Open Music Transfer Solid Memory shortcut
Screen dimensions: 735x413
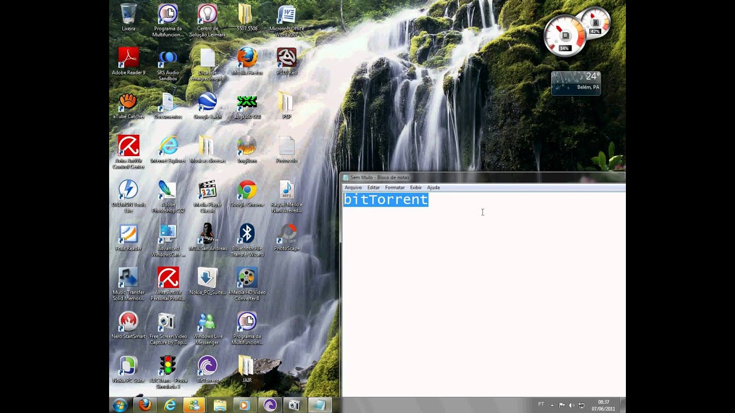129,285
